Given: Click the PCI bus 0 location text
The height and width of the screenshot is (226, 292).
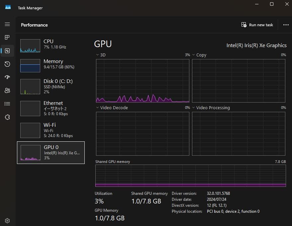Looking at the screenshot, I should click(233, 211).
